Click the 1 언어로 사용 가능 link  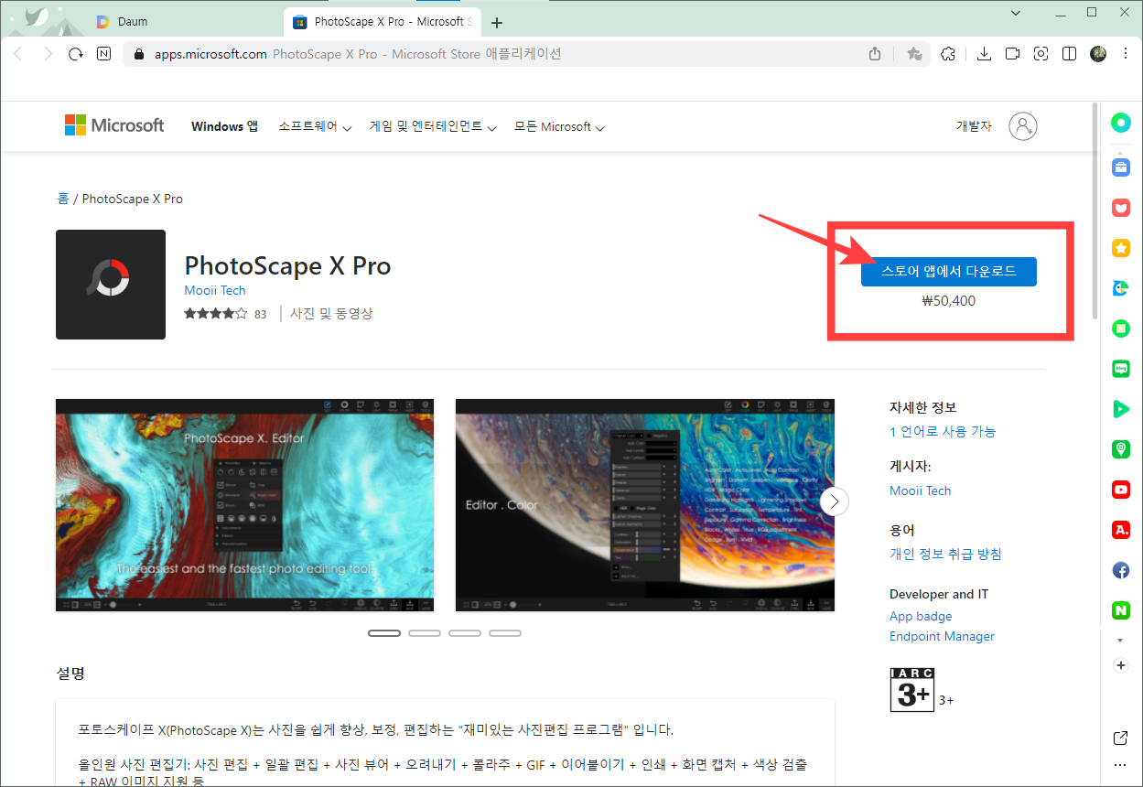[943, 431]
